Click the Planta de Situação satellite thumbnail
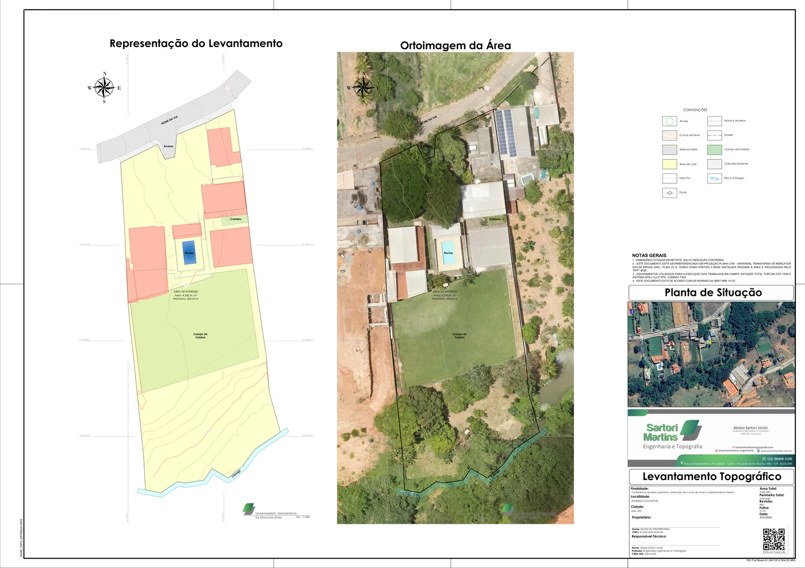 click(711, 354)
